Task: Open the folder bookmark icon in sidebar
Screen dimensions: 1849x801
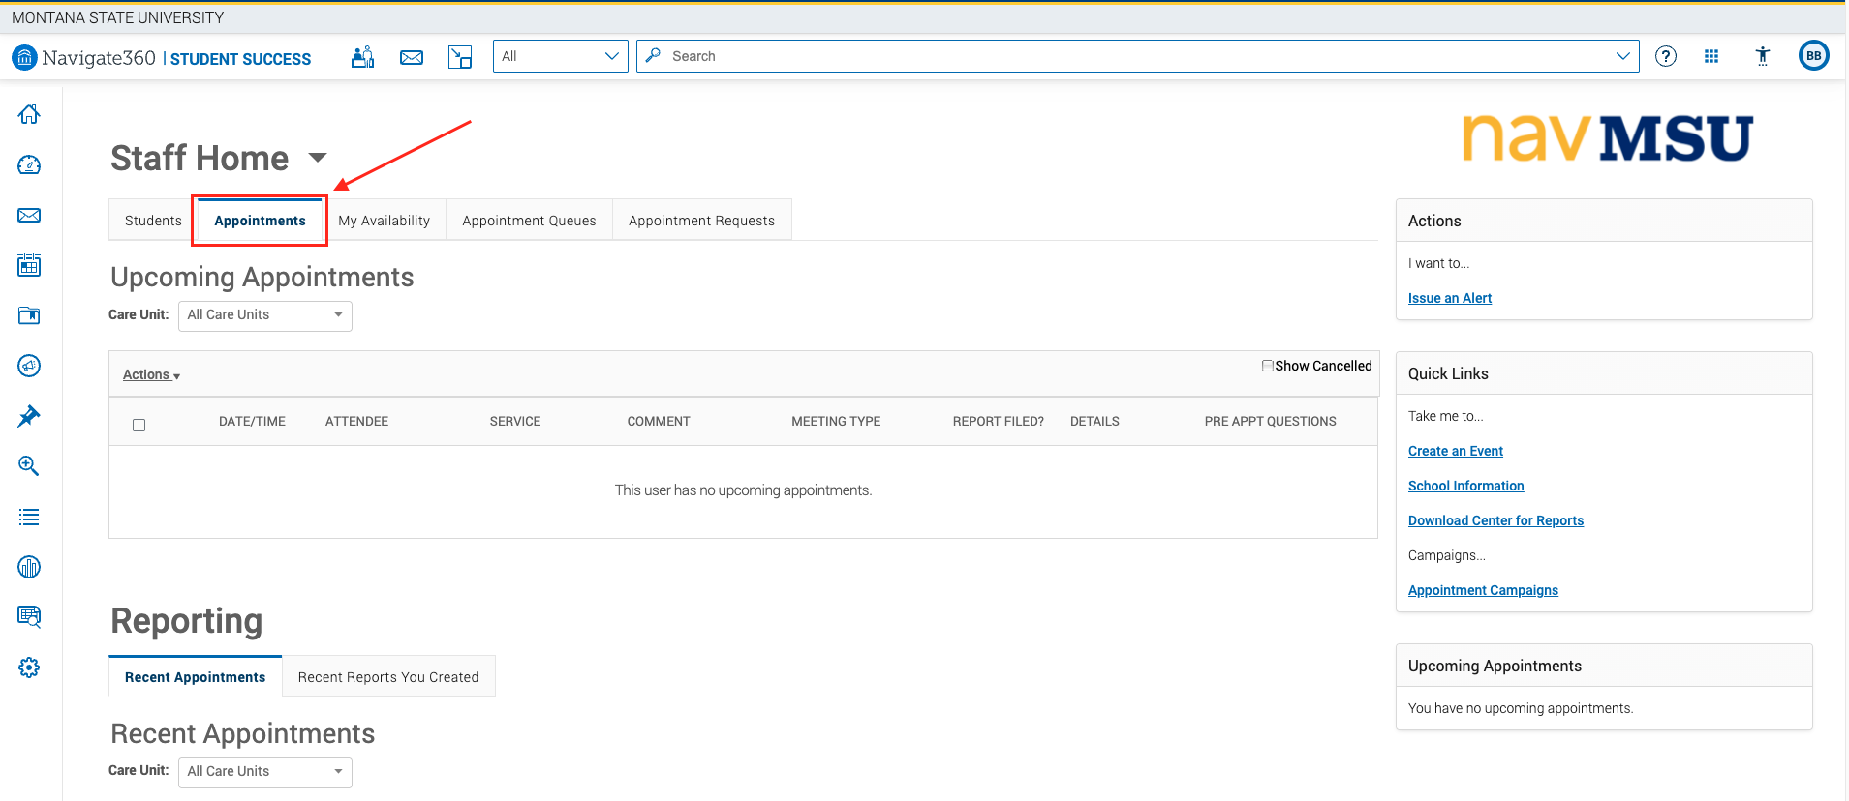Action: (x=29, y=315)
